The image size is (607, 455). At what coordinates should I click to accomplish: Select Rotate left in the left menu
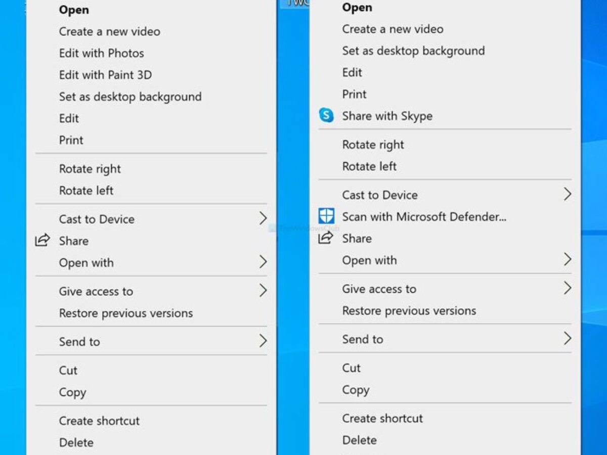[86, 191]
